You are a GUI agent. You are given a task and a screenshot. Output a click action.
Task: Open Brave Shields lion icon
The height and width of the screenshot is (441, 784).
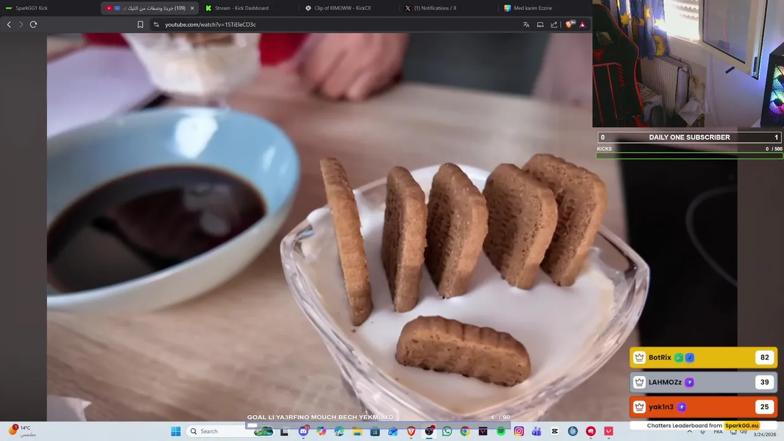pyautogui.click(x=570, y=24)
